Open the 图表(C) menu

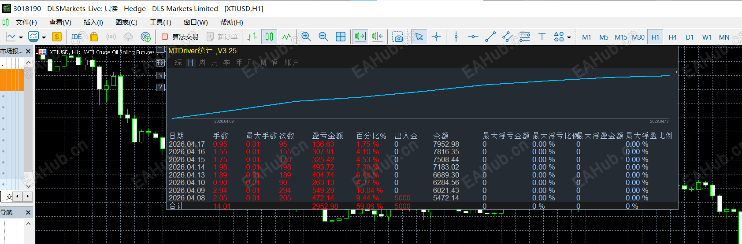tap(126, 22)
